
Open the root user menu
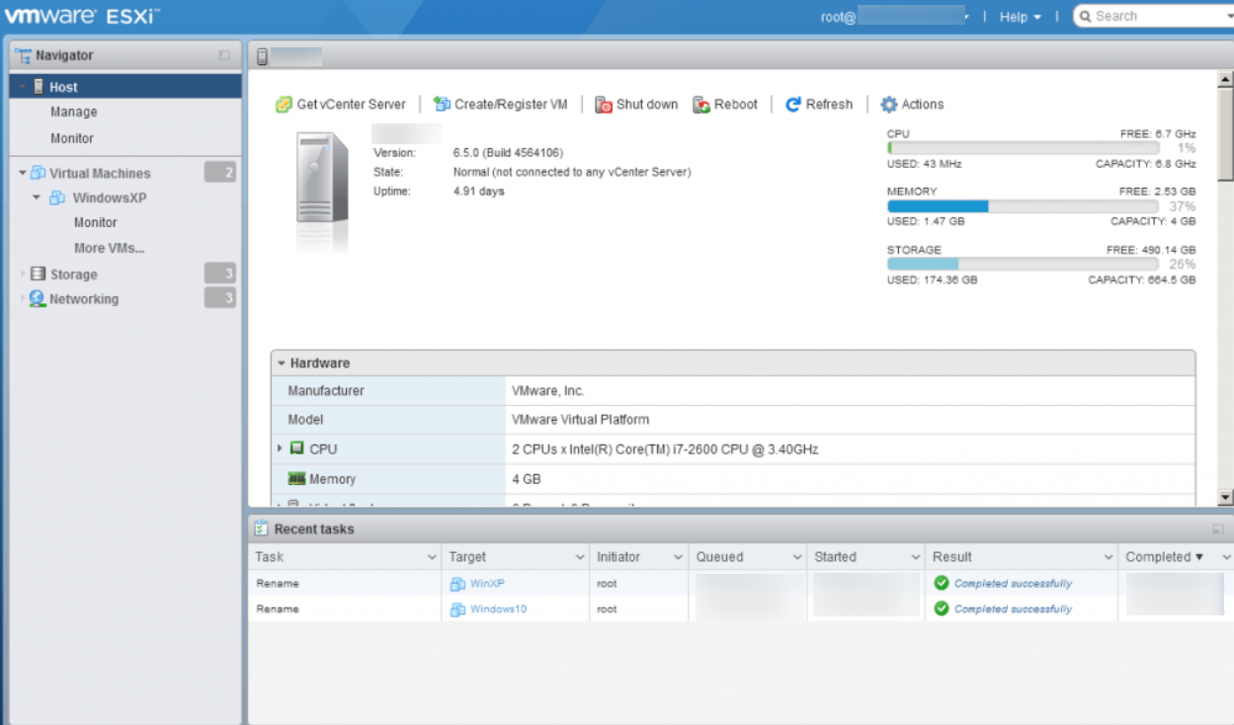(895, 17)
